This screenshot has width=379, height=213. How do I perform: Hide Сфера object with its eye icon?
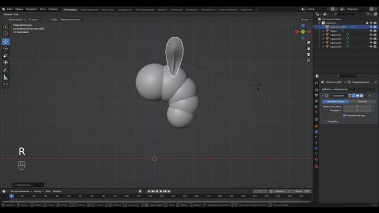371,31
